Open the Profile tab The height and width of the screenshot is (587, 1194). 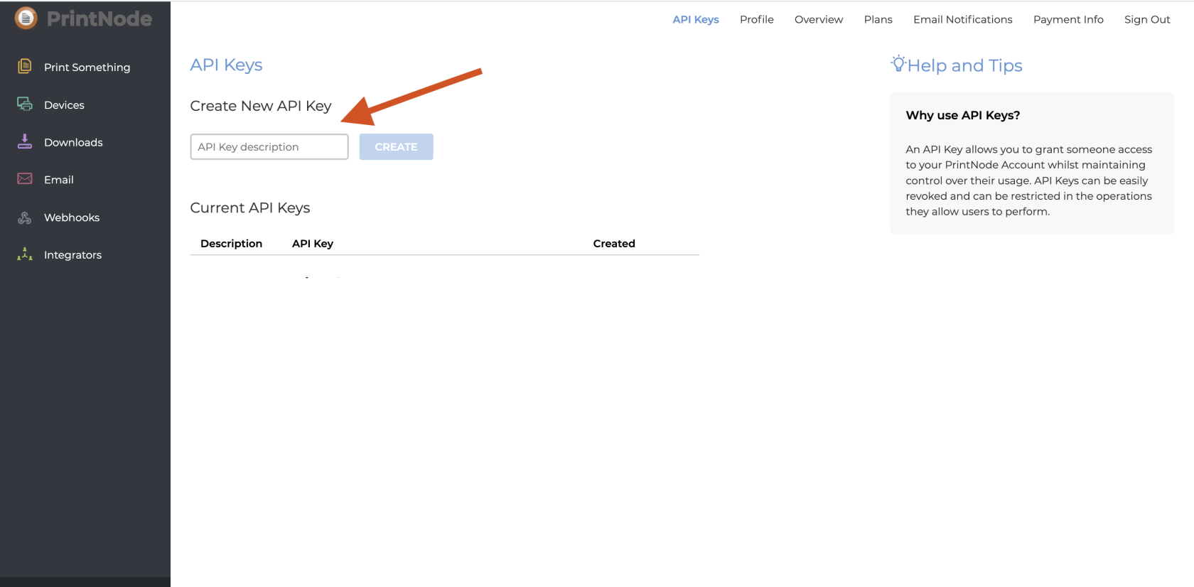(x=757, y=19)
